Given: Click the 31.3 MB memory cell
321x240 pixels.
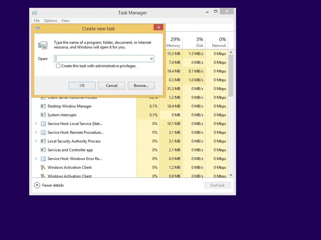Looking at the screenshot, I should pos(174,89).
